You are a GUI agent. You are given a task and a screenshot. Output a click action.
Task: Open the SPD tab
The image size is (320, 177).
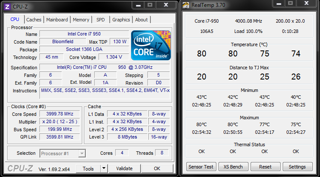pyautogui.click(x=100, y=20)
